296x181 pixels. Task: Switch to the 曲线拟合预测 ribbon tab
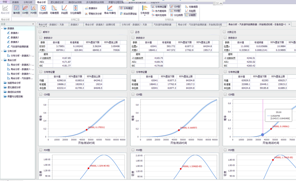(75, 2)
